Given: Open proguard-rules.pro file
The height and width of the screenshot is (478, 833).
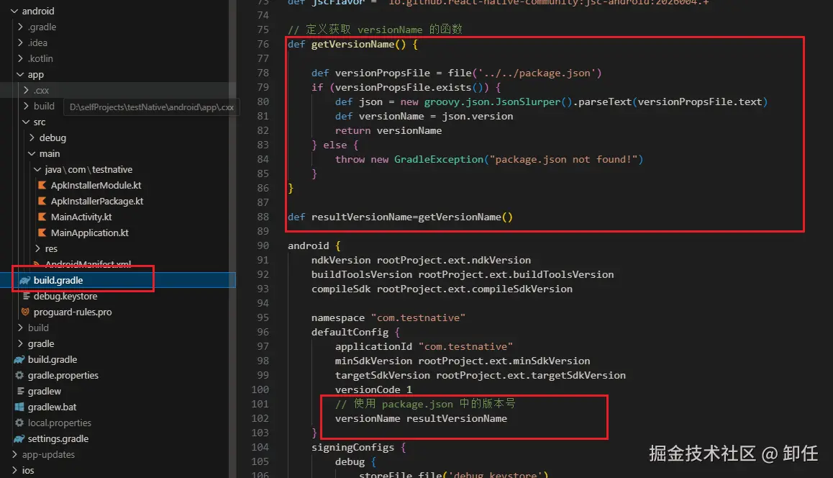Looking at the screenshot, I should (x=73, y=312).
